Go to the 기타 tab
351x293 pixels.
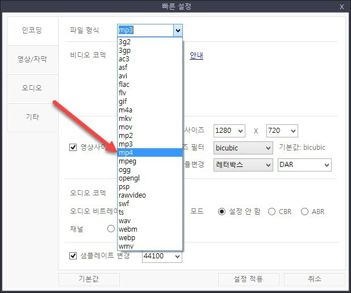(32, 118)
